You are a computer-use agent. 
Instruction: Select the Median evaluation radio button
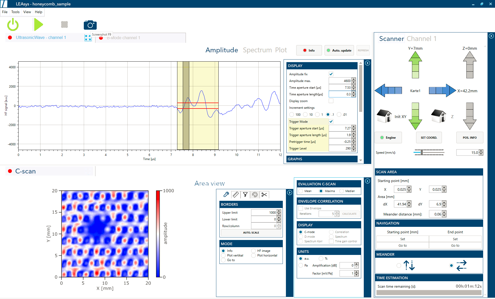pos(342,191)
